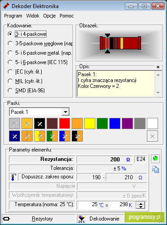Select 5- i 6-paskowe metal. option
The image size is (167, 225).
click(40, 53)
